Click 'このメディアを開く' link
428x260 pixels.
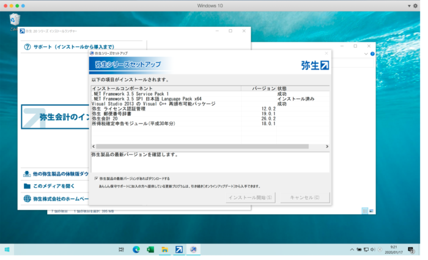pyautogui.click(x=54, y=186)
